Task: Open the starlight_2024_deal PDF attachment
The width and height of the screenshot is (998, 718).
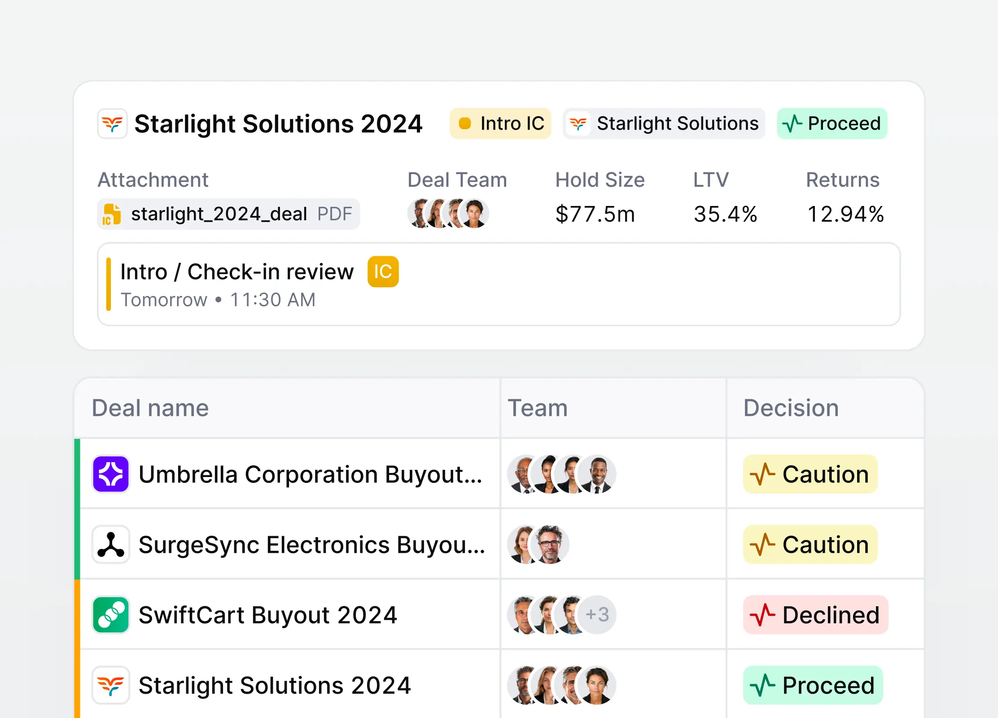Action: (228, 214)
